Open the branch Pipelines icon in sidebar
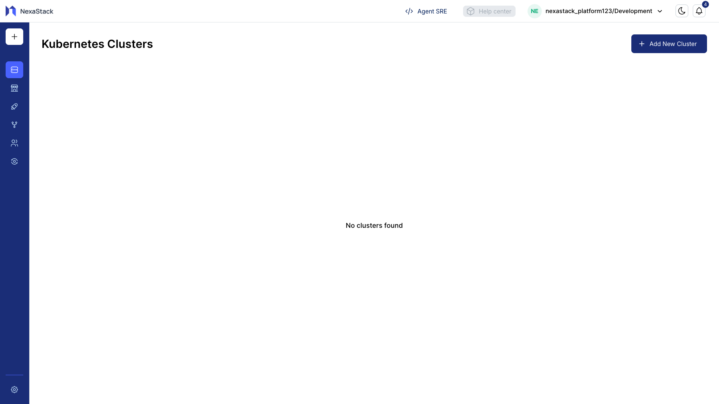Image resolution: width=719 pixels, height=404 pixels. [14, 125]
